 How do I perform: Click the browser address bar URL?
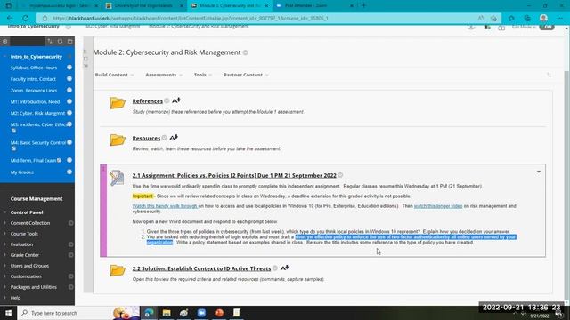tap(190, 18)
